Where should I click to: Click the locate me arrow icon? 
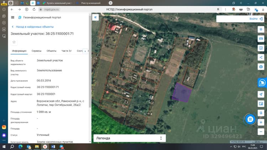(261, 94)
